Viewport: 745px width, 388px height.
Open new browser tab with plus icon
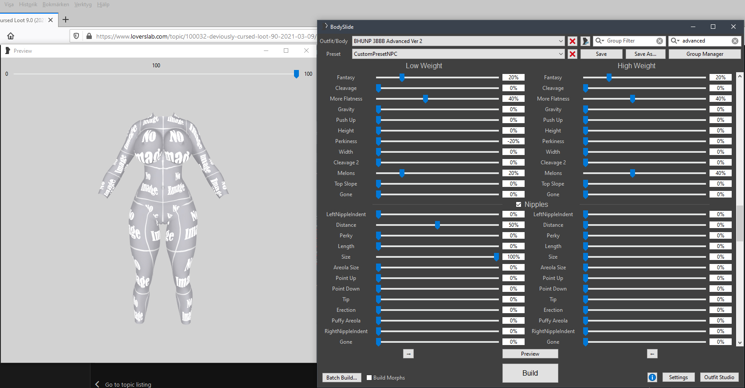pos(66,19)
